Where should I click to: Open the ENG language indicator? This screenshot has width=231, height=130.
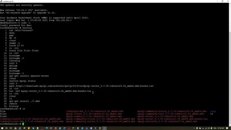215,128
